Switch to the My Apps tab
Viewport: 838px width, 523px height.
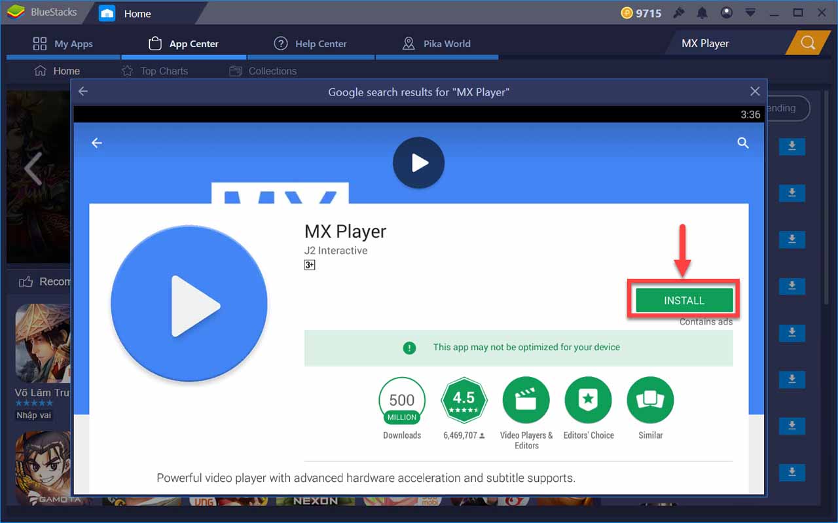click(x=63, y=44)
